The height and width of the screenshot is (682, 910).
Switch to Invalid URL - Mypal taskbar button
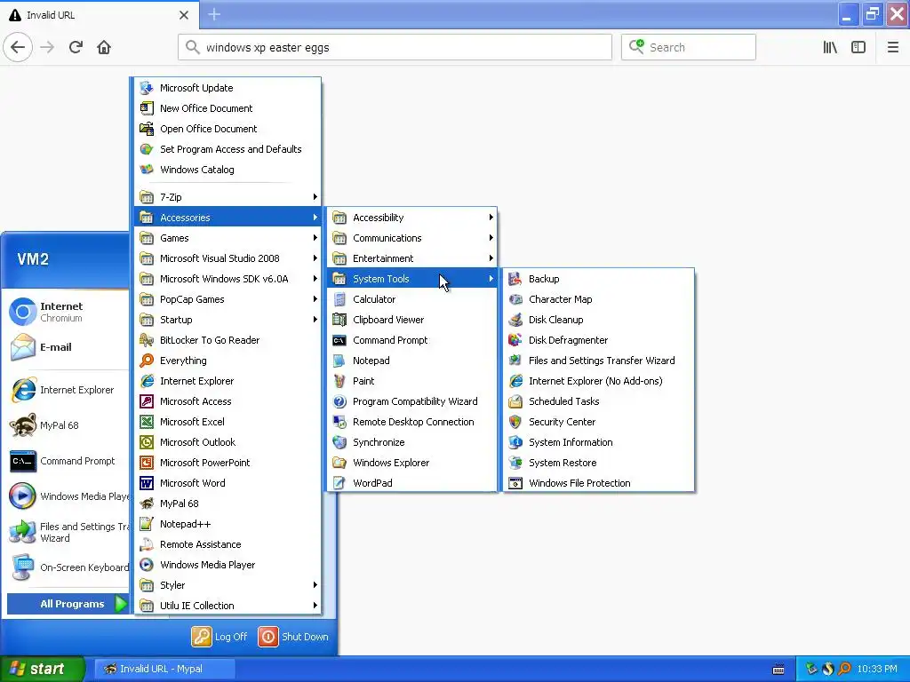pos(164,669)
